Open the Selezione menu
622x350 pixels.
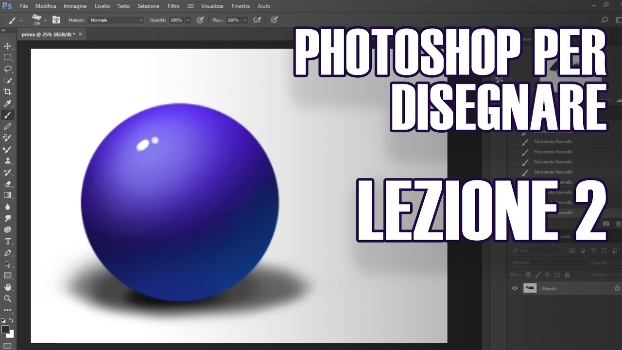(148, 6)
